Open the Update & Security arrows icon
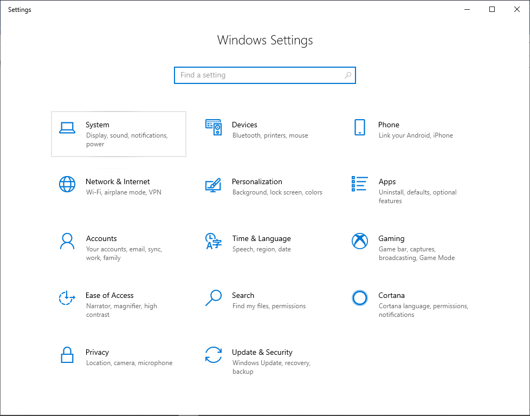The height and width of the screenshot is (416, 530). click(x=214, y=355)
